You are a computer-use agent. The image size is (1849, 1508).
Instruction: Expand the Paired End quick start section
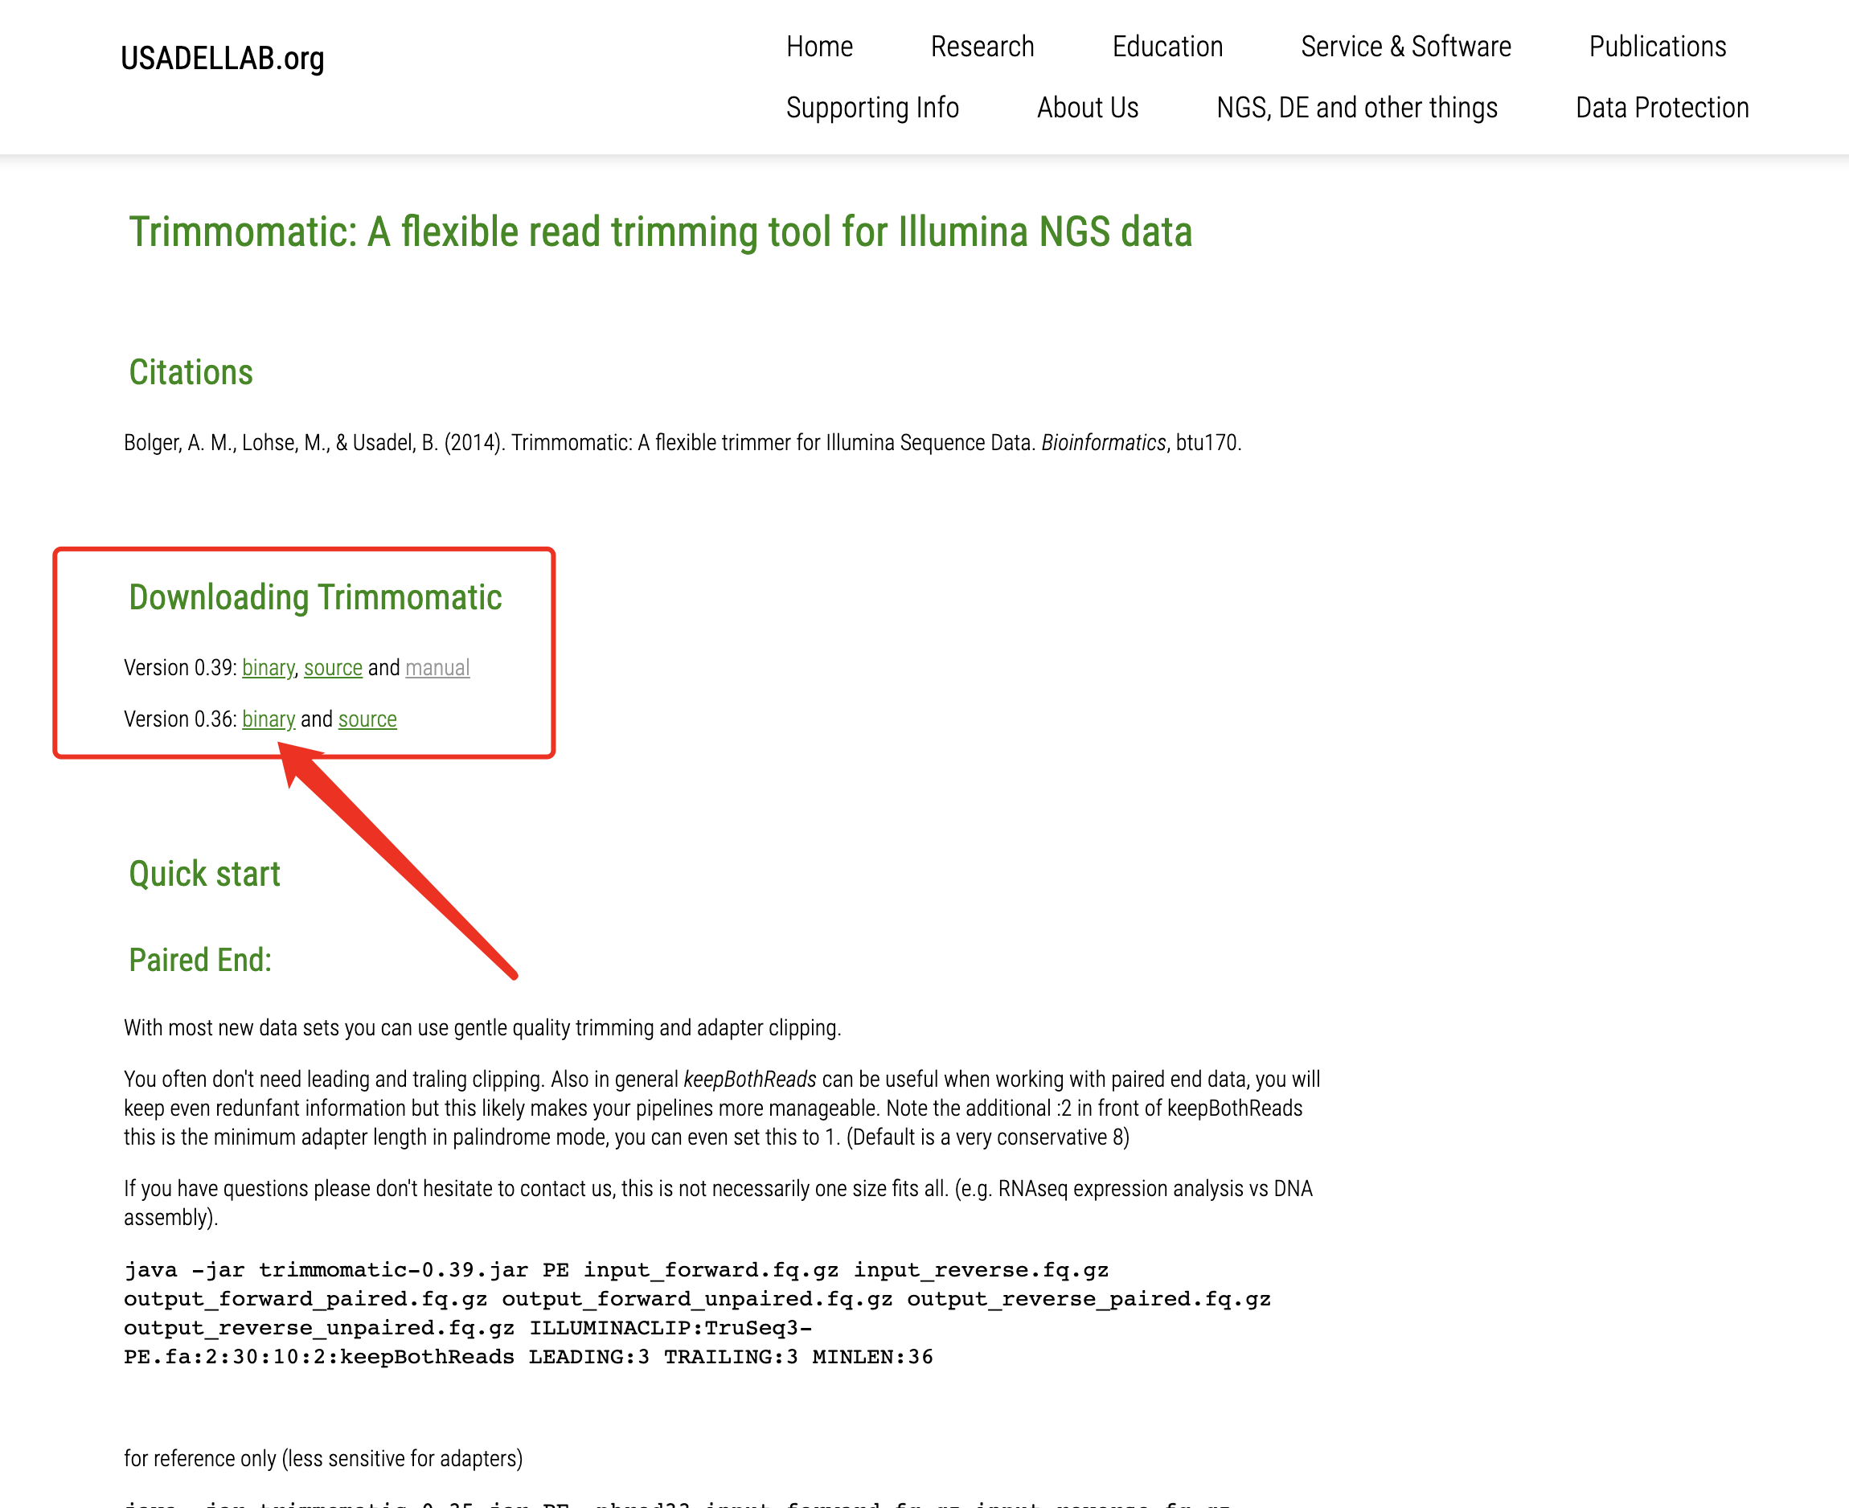tap(199, 960)
